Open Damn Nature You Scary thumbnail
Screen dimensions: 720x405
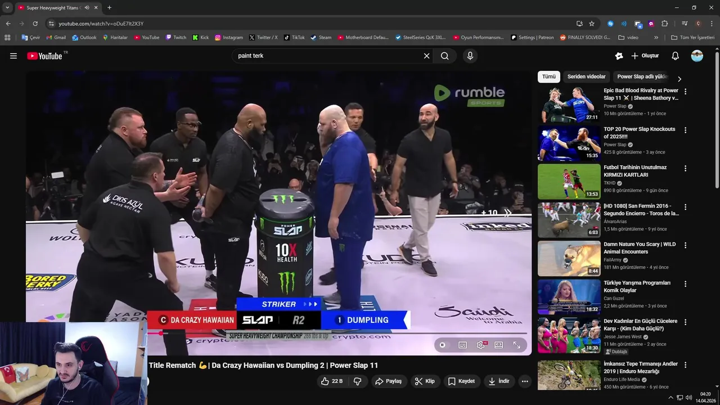click(x=569, y=258)
